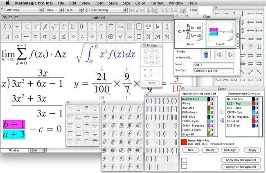This screenshot has height=173, width=266.
Task: Open the Apple menu
Action: point(8,3)
